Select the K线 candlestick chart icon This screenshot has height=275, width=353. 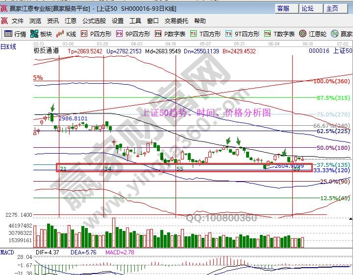66,34
